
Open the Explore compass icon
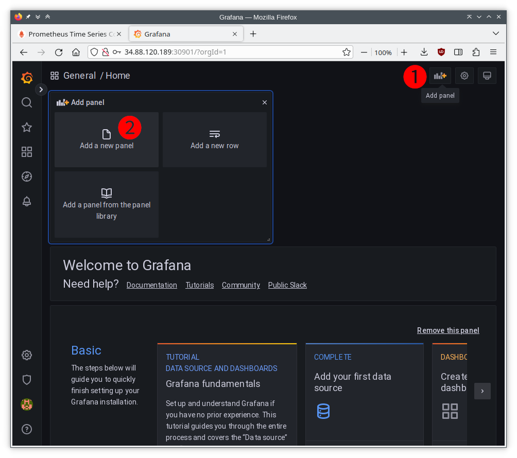pos(27,177)
